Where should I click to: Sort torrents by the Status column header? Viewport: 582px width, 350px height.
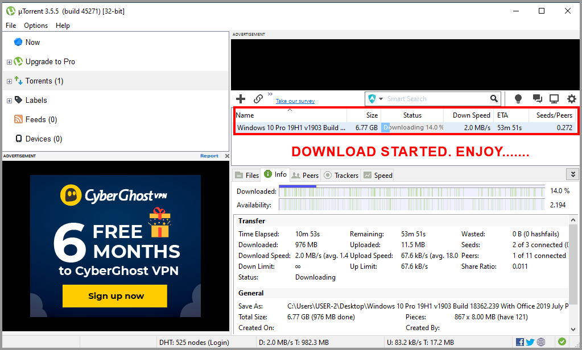click(412, 115)
